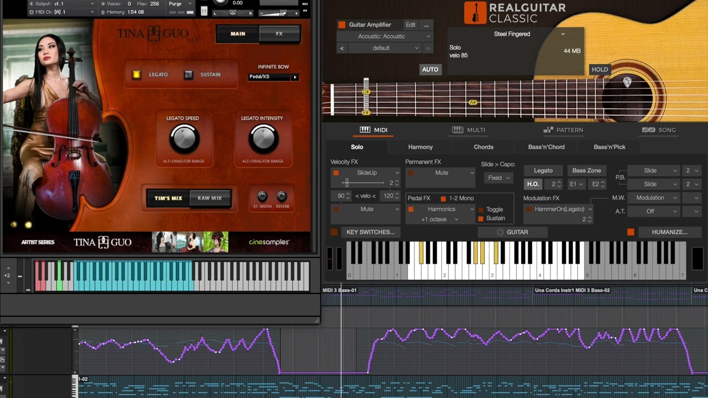Image resolution: width=708 pixels, height=398 pixels.
Task: Click the Infinite Bow arrow button
Action: [295, 77]
